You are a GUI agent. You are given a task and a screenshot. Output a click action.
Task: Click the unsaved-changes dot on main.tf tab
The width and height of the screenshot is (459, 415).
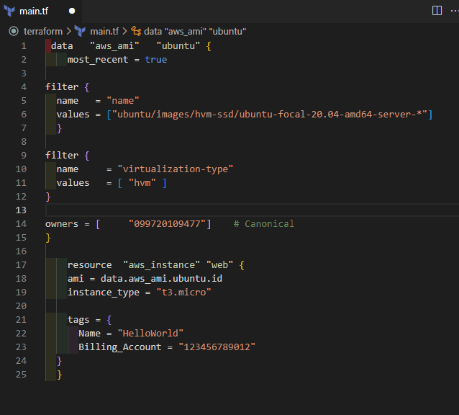pos(72,11)
